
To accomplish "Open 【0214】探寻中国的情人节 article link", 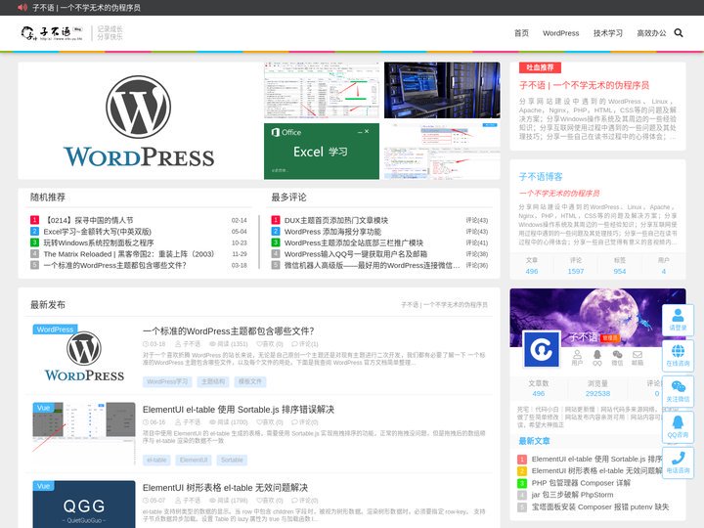I will click(88, 220).
